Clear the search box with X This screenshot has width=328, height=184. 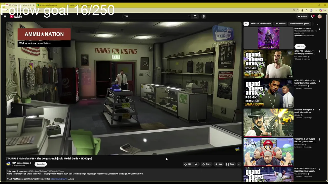(x=189, y=16)
